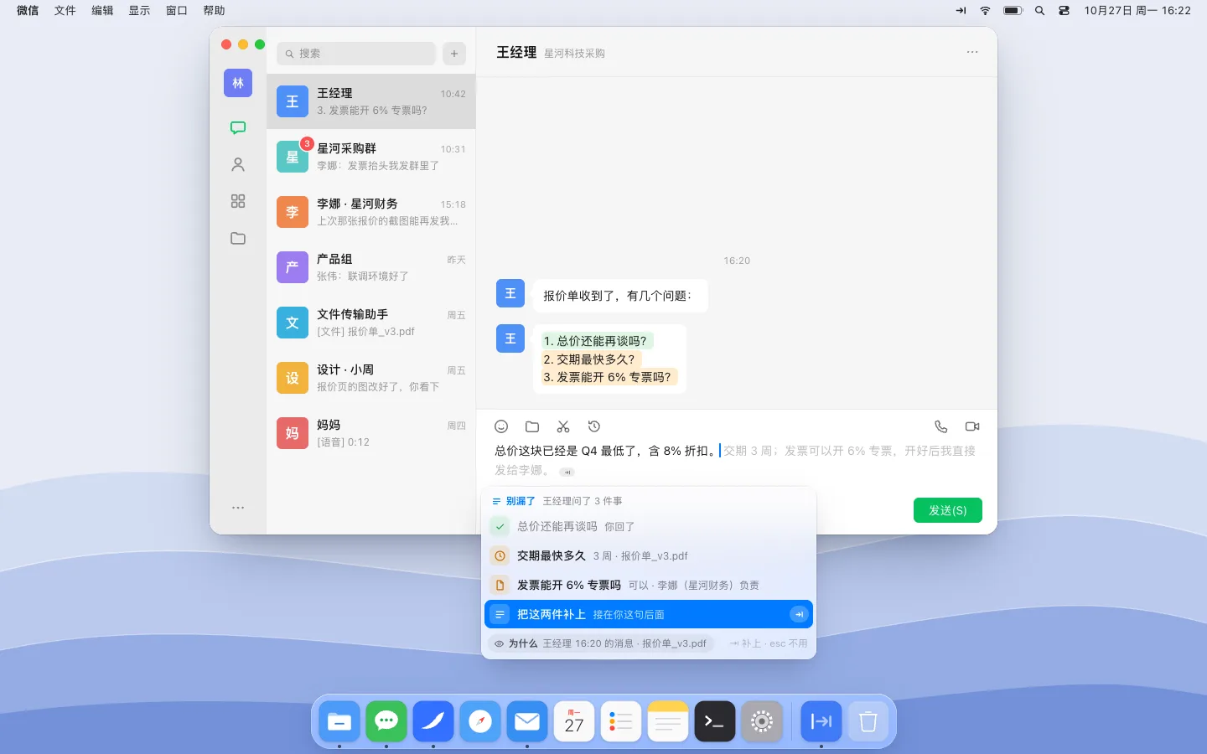
Task: Click the 总价还能再谈吗 answered row
Action: (x=649, y=526)
